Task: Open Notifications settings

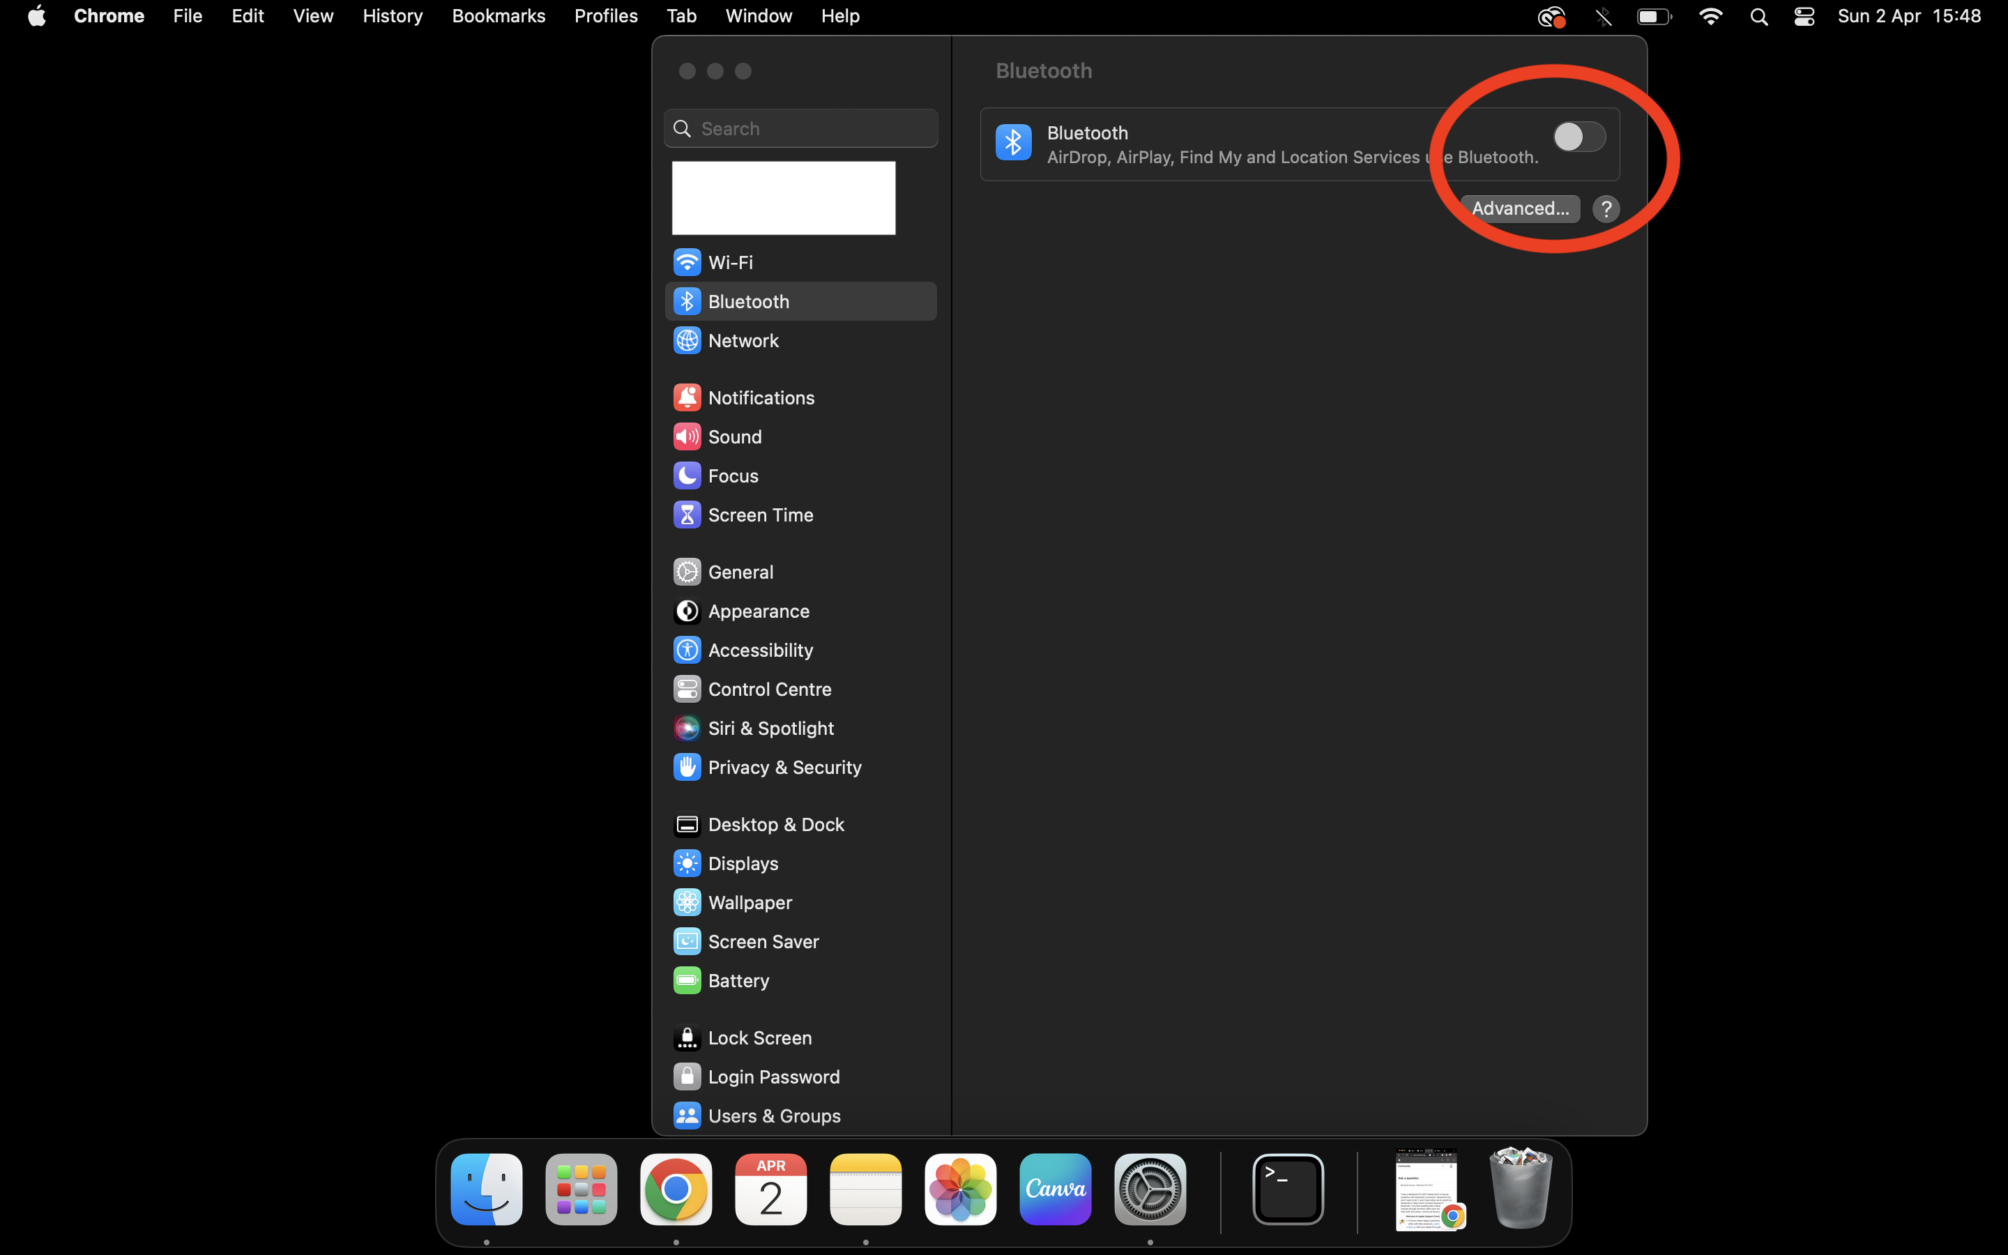Action: (x=761, y=397)
